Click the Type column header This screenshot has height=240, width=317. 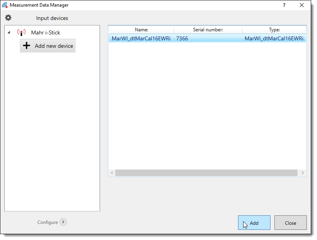274,30
